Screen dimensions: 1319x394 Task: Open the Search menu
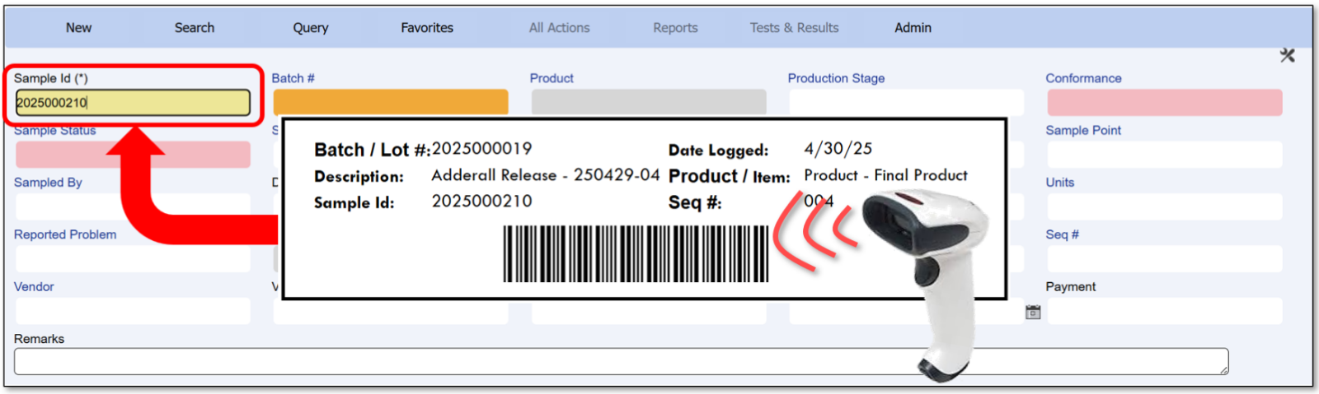click(x=194, y=28)
